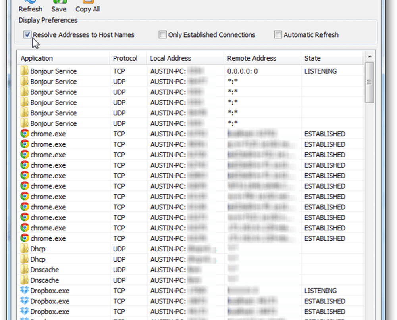The height and width of the screenshot is (320, 397).
Task: Click the scrollbar up arrow
Action: click(x=370, y=56)
